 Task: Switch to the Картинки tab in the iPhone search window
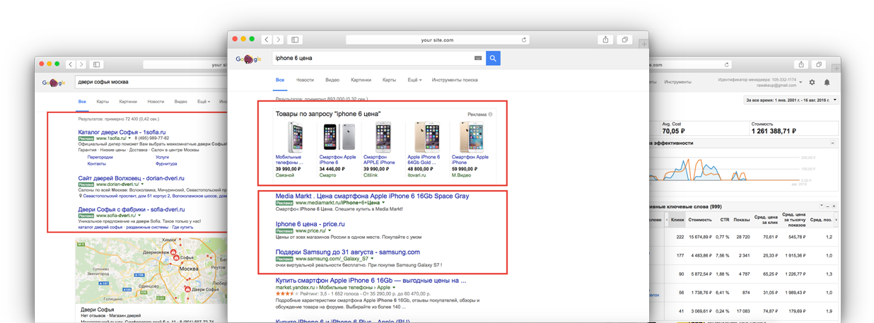tap(361, 80)
